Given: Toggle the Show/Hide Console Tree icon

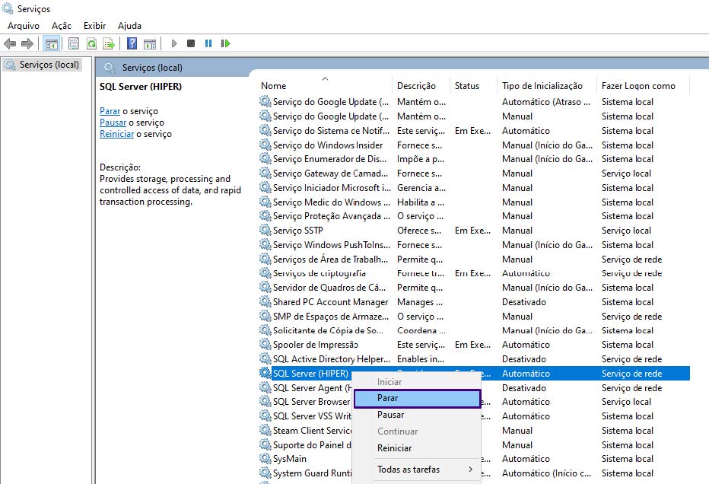Looking at the screenshot, I should [x=52, y=44].
